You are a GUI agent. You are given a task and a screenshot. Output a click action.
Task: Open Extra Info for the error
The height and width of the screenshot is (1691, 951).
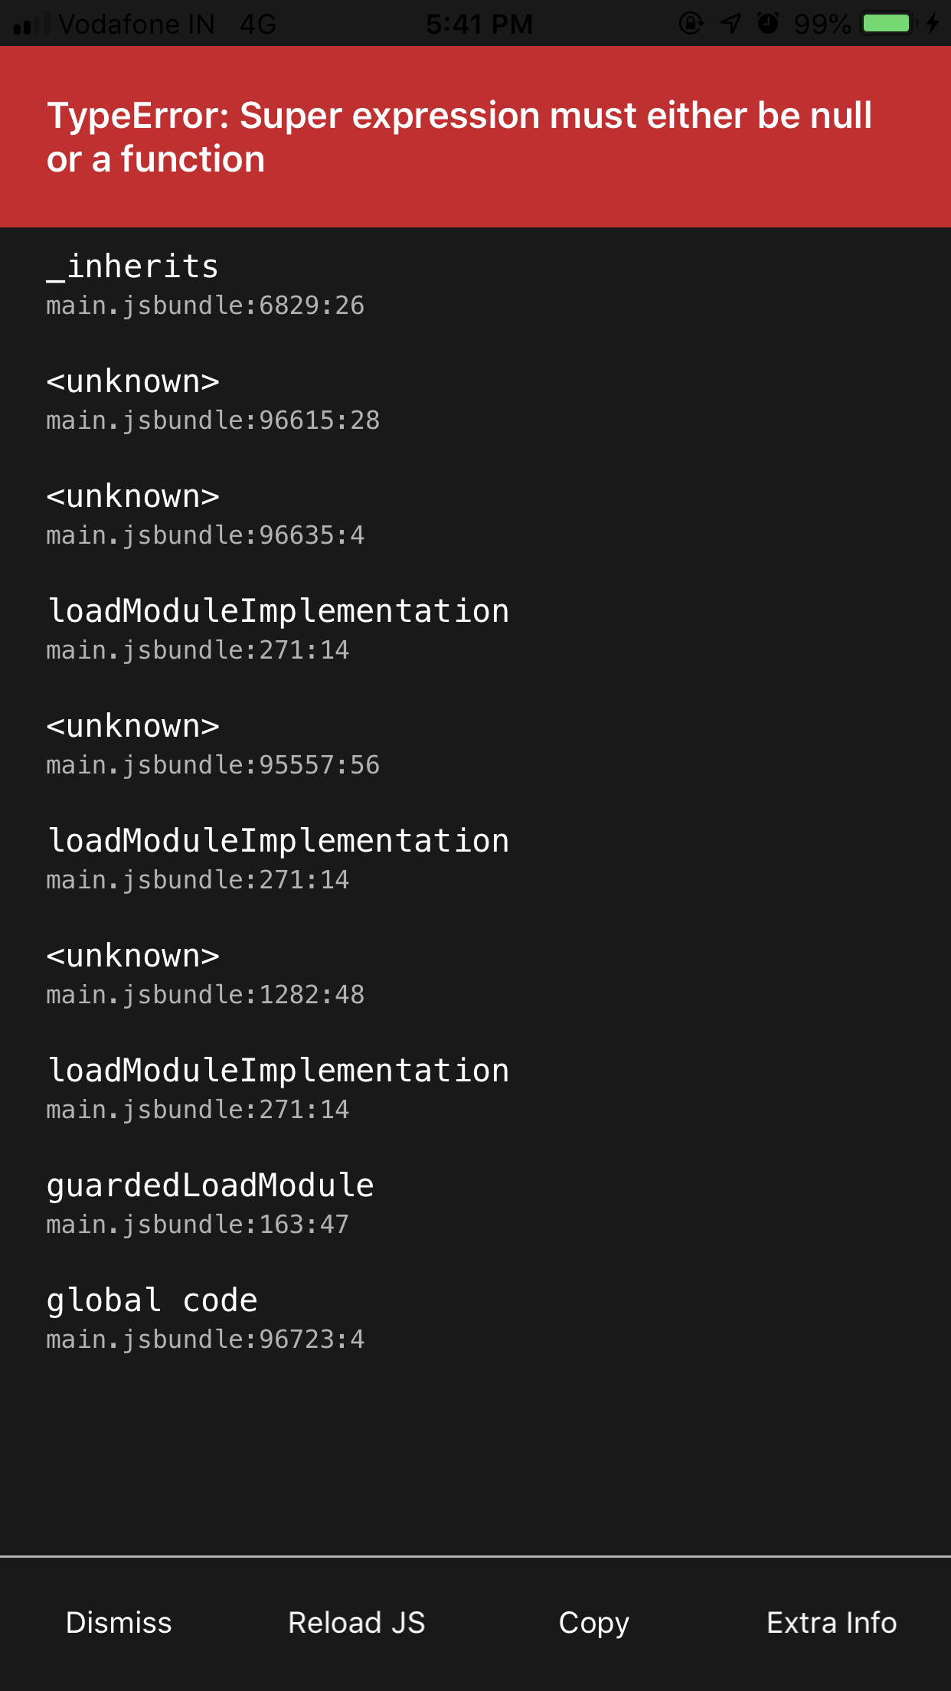832,1621
